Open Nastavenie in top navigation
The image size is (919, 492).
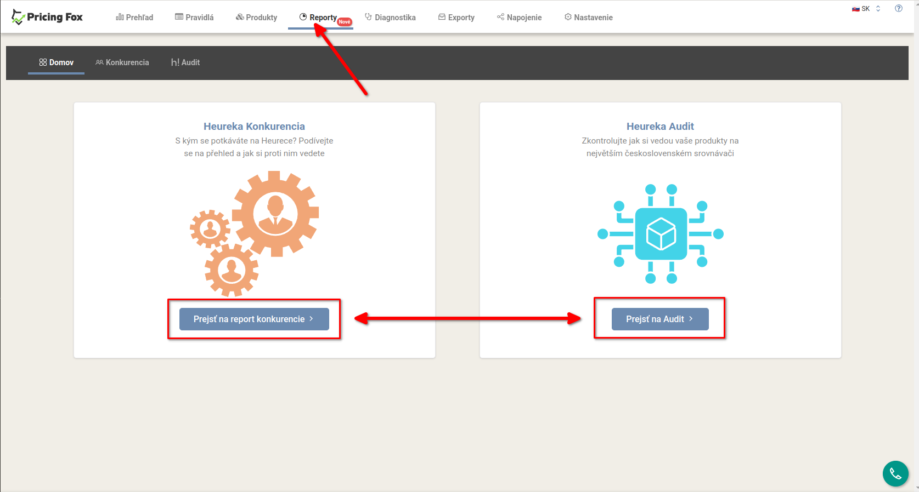(x=588, y=18)
